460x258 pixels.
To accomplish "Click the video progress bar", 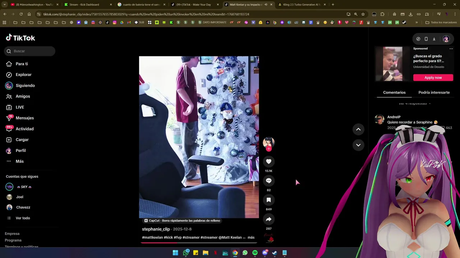I will point(199,243).
